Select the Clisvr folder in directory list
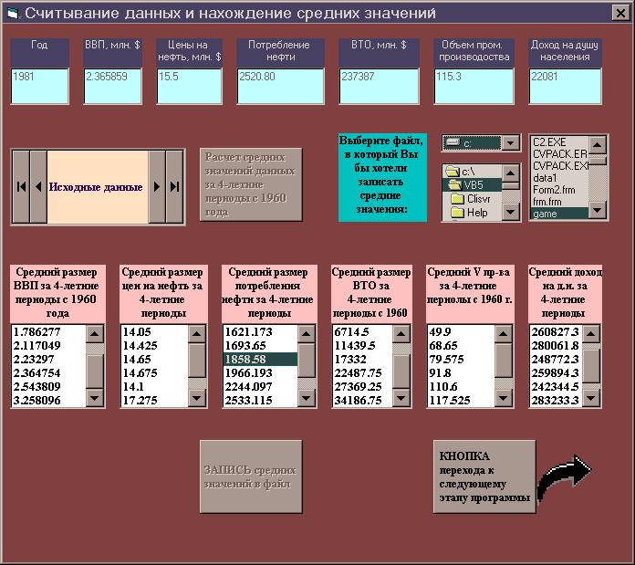This screenshot has width=635, height=565. (478, 199)
